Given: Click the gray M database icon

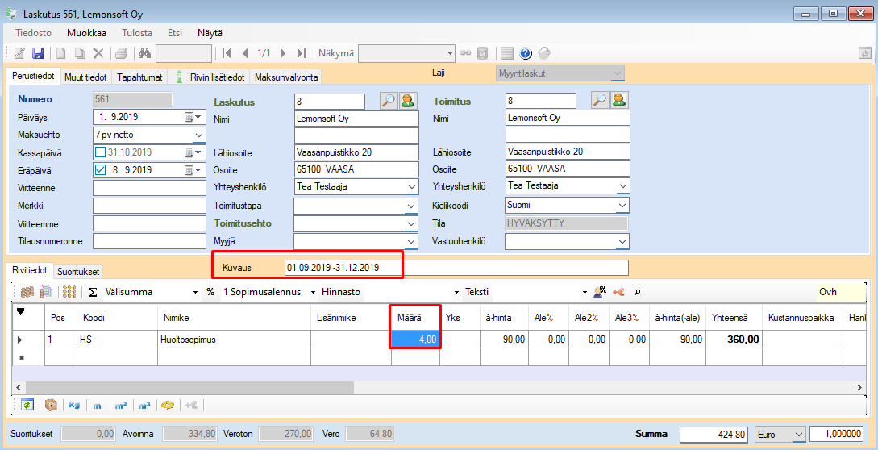Looking at the screenshot, I should click(482, 53).
